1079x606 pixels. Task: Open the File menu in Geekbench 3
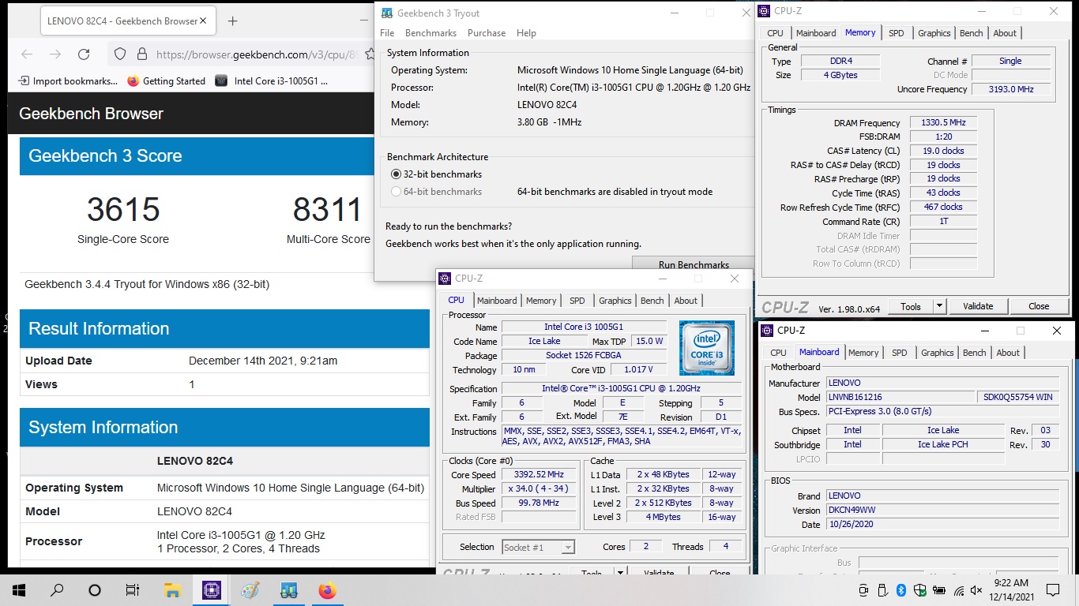(387, 33)
